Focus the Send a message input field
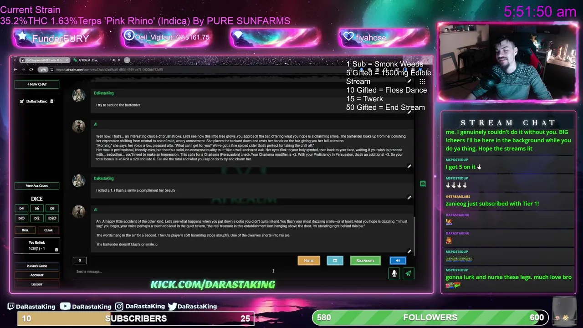The image size is (583, 328). tap(230, 272)
